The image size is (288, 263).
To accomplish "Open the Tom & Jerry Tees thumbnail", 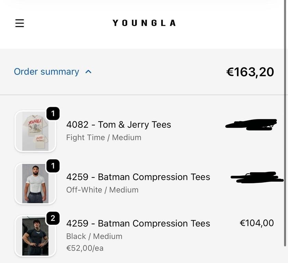I will coord(35,132).
